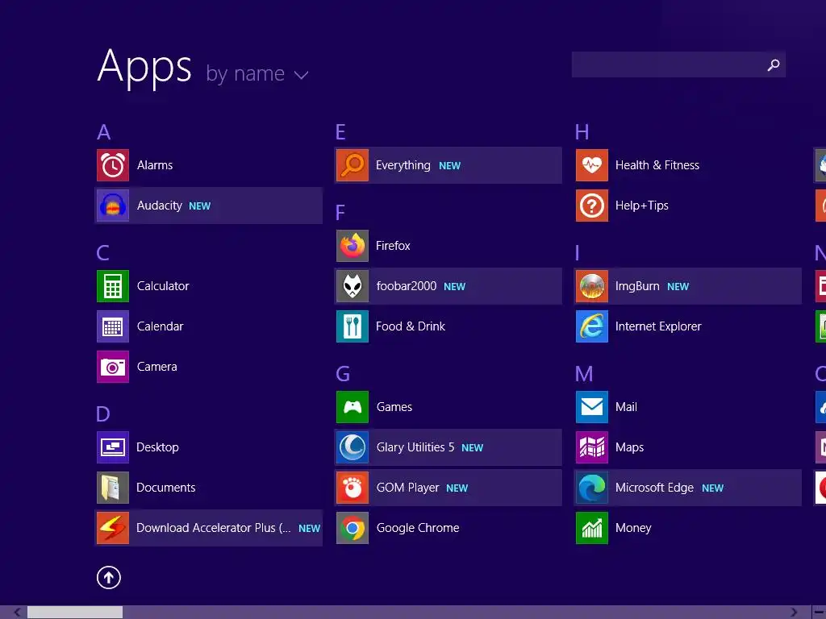Launch the ImgBurn icon

pos(592,286)
